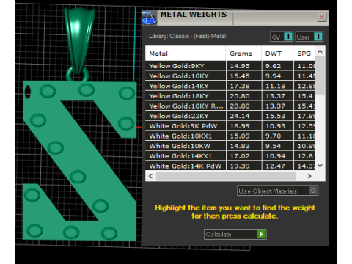Click the 11.18 DWT value
This screenshot has height=264, width=352.
pos(276,86)
